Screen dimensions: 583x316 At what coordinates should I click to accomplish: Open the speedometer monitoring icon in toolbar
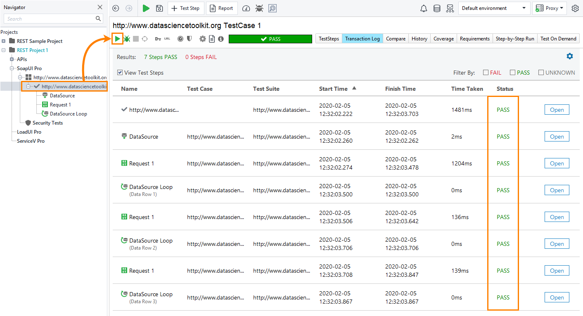click(246, 8)
